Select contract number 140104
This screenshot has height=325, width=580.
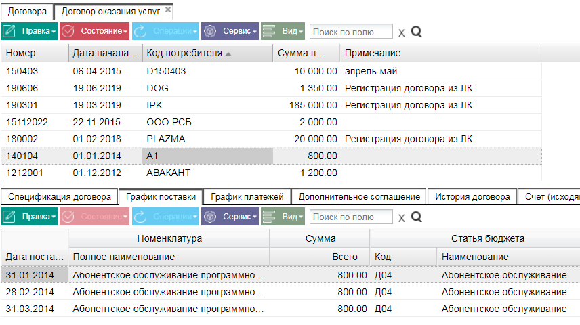[x=22, y=156]
